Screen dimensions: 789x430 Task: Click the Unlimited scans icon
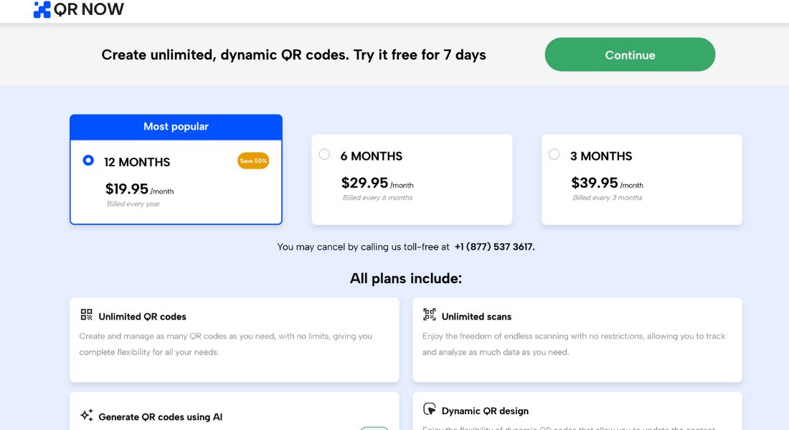429,315
